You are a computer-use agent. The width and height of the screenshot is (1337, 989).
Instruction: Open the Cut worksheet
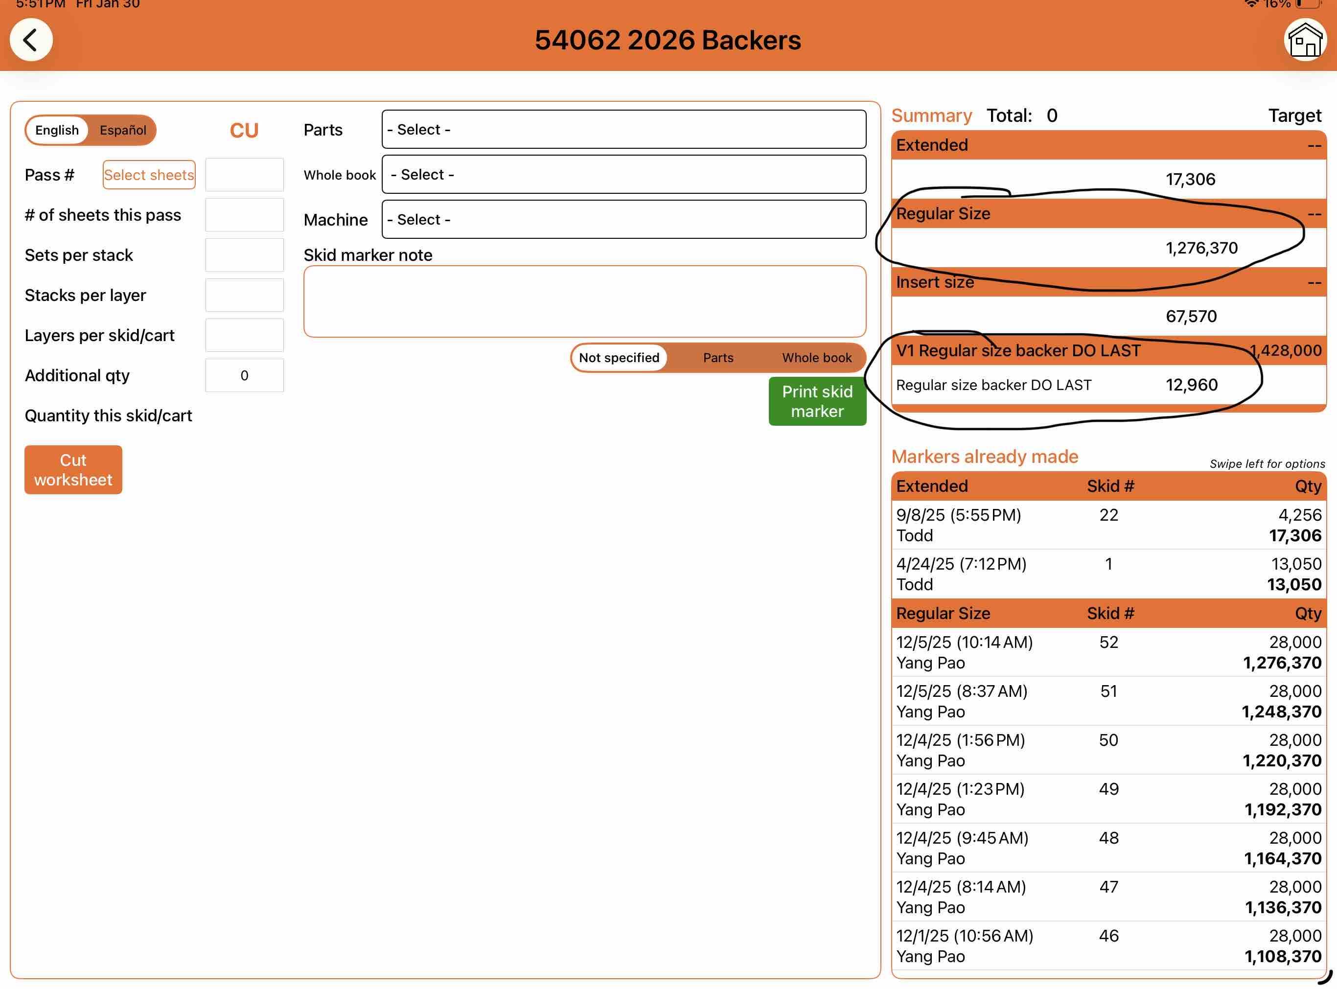click(73, 469)
